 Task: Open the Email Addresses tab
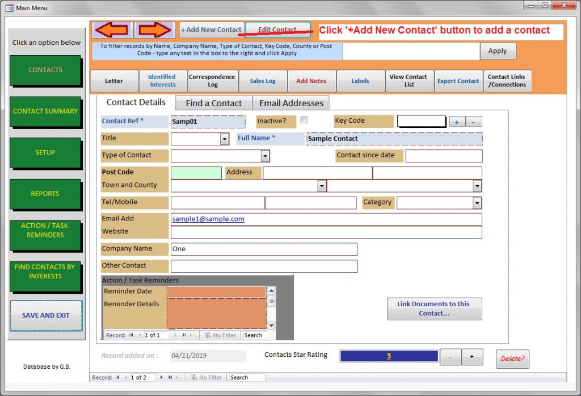click(291, 103)
